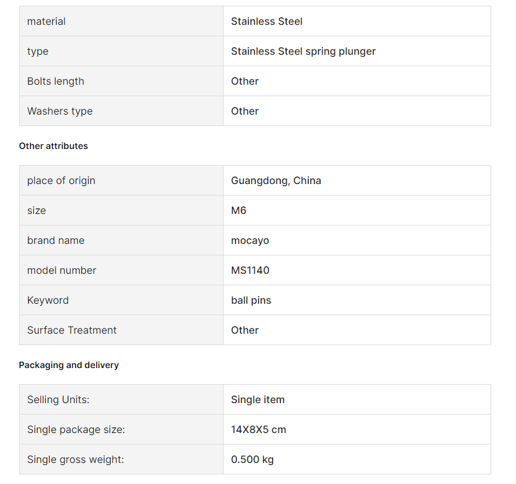Click the 'Other attributes' heading
The width and height of the screenshot is (516, 484).
(x=54, y=146)
